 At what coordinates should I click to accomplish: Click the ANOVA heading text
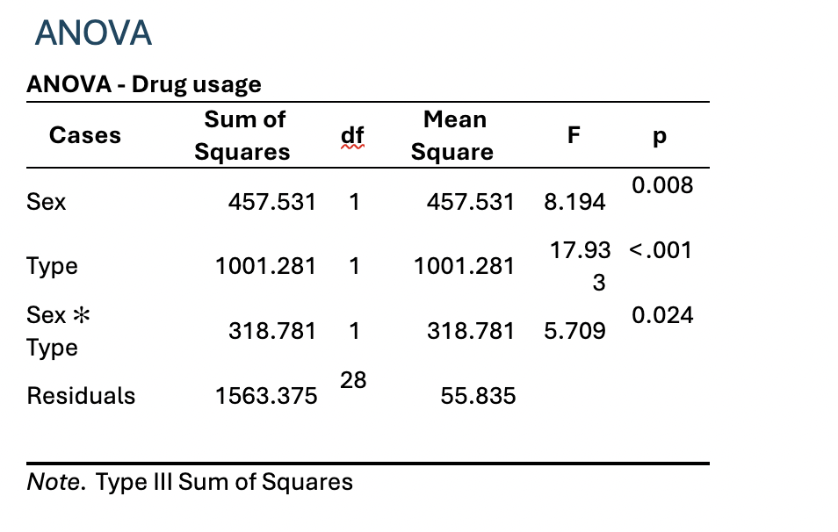pyautogui.click(x=93, y=33)
